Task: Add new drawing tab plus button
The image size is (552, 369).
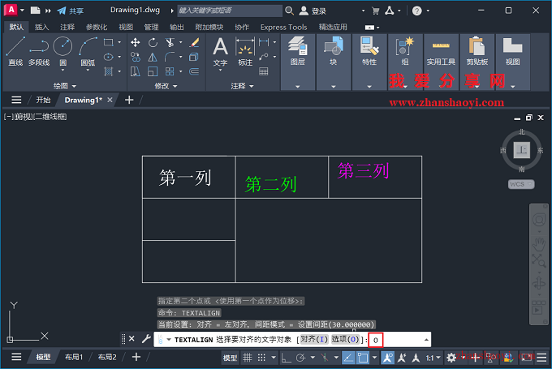Action: [x=129, y=100]
